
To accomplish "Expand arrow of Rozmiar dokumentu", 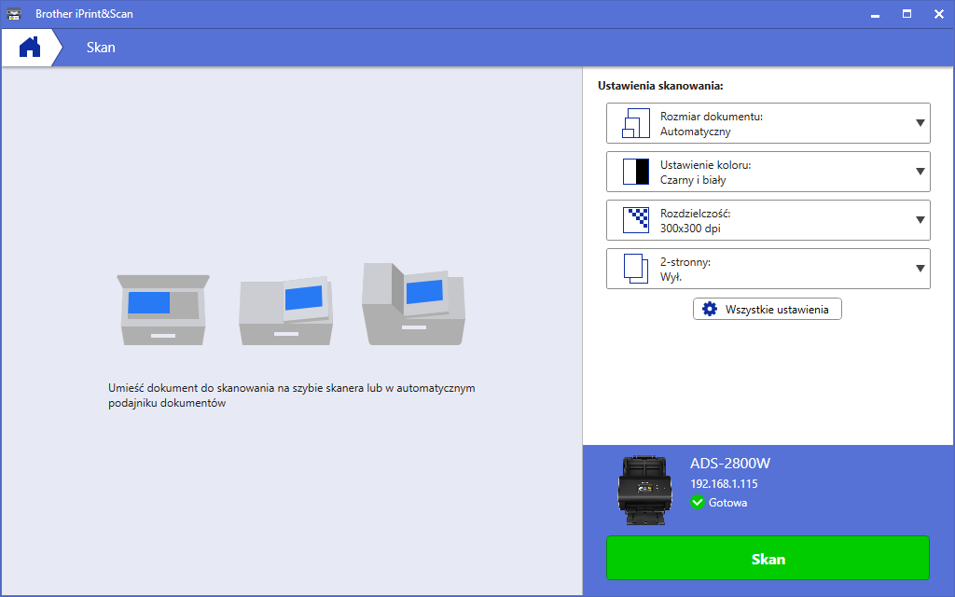I will click(x=920, y=123).
